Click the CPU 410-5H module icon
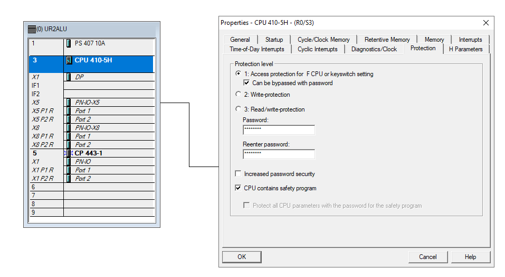 click(69, 60)
